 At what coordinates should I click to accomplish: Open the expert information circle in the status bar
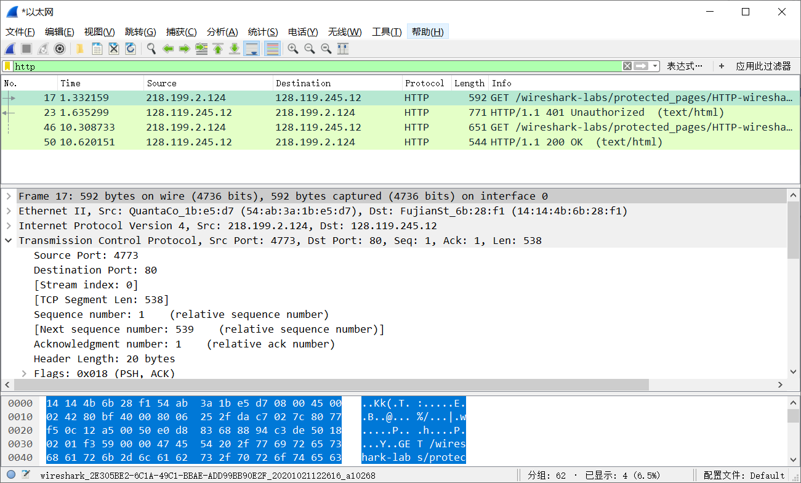pyautogui.click(x=11, y=474)
